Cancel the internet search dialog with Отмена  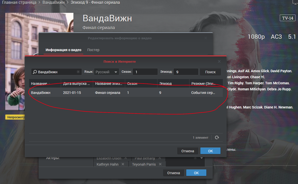(187, 151)
